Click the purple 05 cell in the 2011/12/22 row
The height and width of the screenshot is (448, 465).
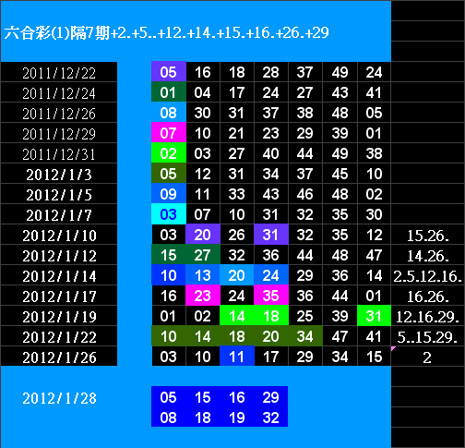[x=169, y=72]
